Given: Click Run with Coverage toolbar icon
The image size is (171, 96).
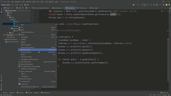Looking at the screenshot, I should pyautogui.click(x=157, y=5).
